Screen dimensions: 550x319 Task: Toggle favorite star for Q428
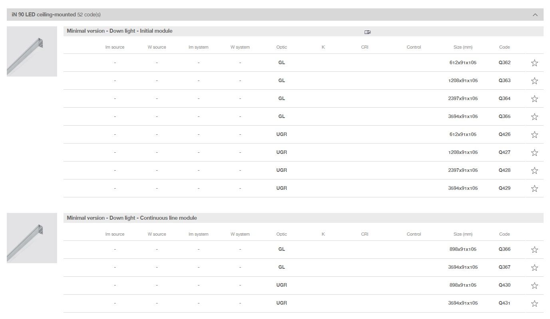tap(534, 171)
